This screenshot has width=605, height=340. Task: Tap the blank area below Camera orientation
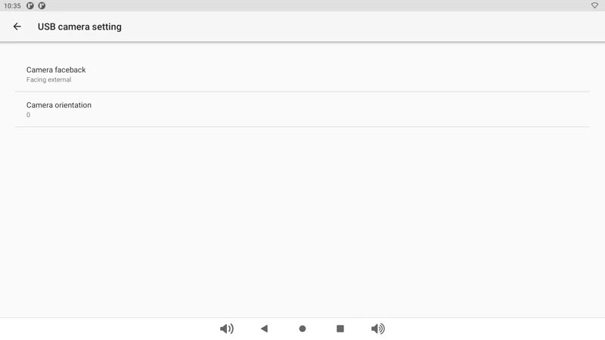tap(302, 222)
